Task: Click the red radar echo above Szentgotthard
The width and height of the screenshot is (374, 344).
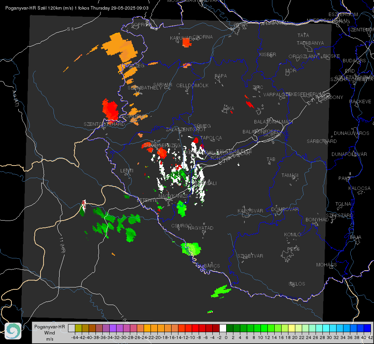Action: 110,110
